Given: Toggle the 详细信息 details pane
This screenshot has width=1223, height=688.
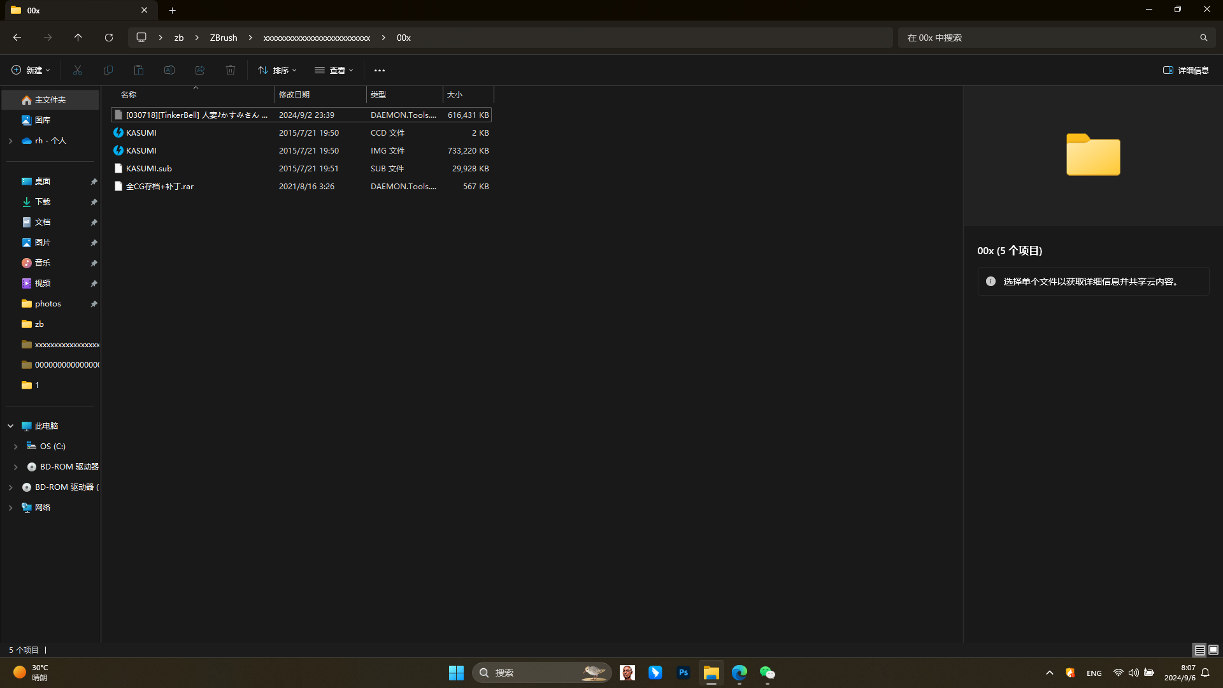Looking at the screenshot, I should pos(1185,70).
